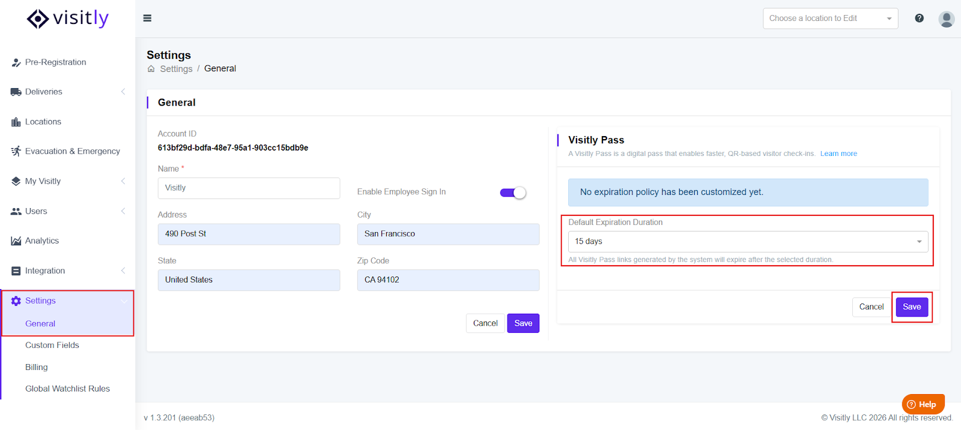Click the Locations building icon
The height and width of the screenshot is (430, 961).
16,122
